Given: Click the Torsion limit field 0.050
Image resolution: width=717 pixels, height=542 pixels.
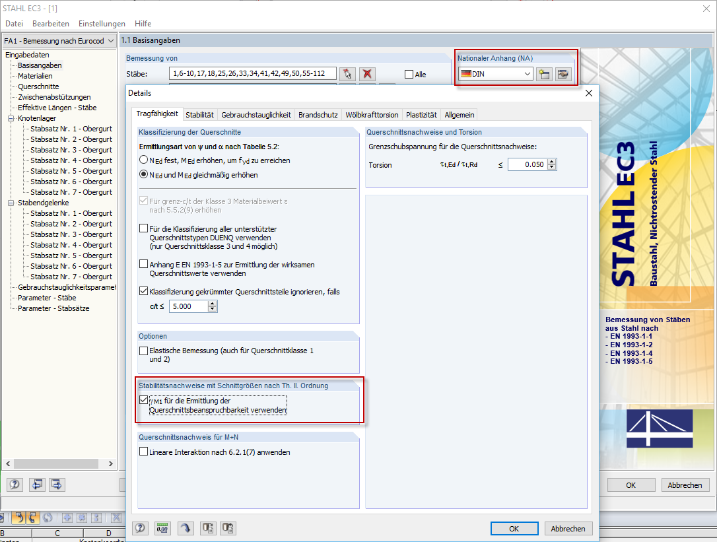Looking at the screenshot, I should 528,164.
